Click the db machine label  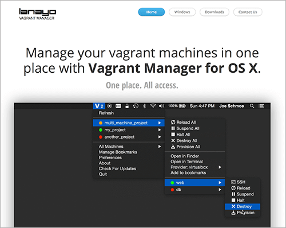click(x=178, y=190)
